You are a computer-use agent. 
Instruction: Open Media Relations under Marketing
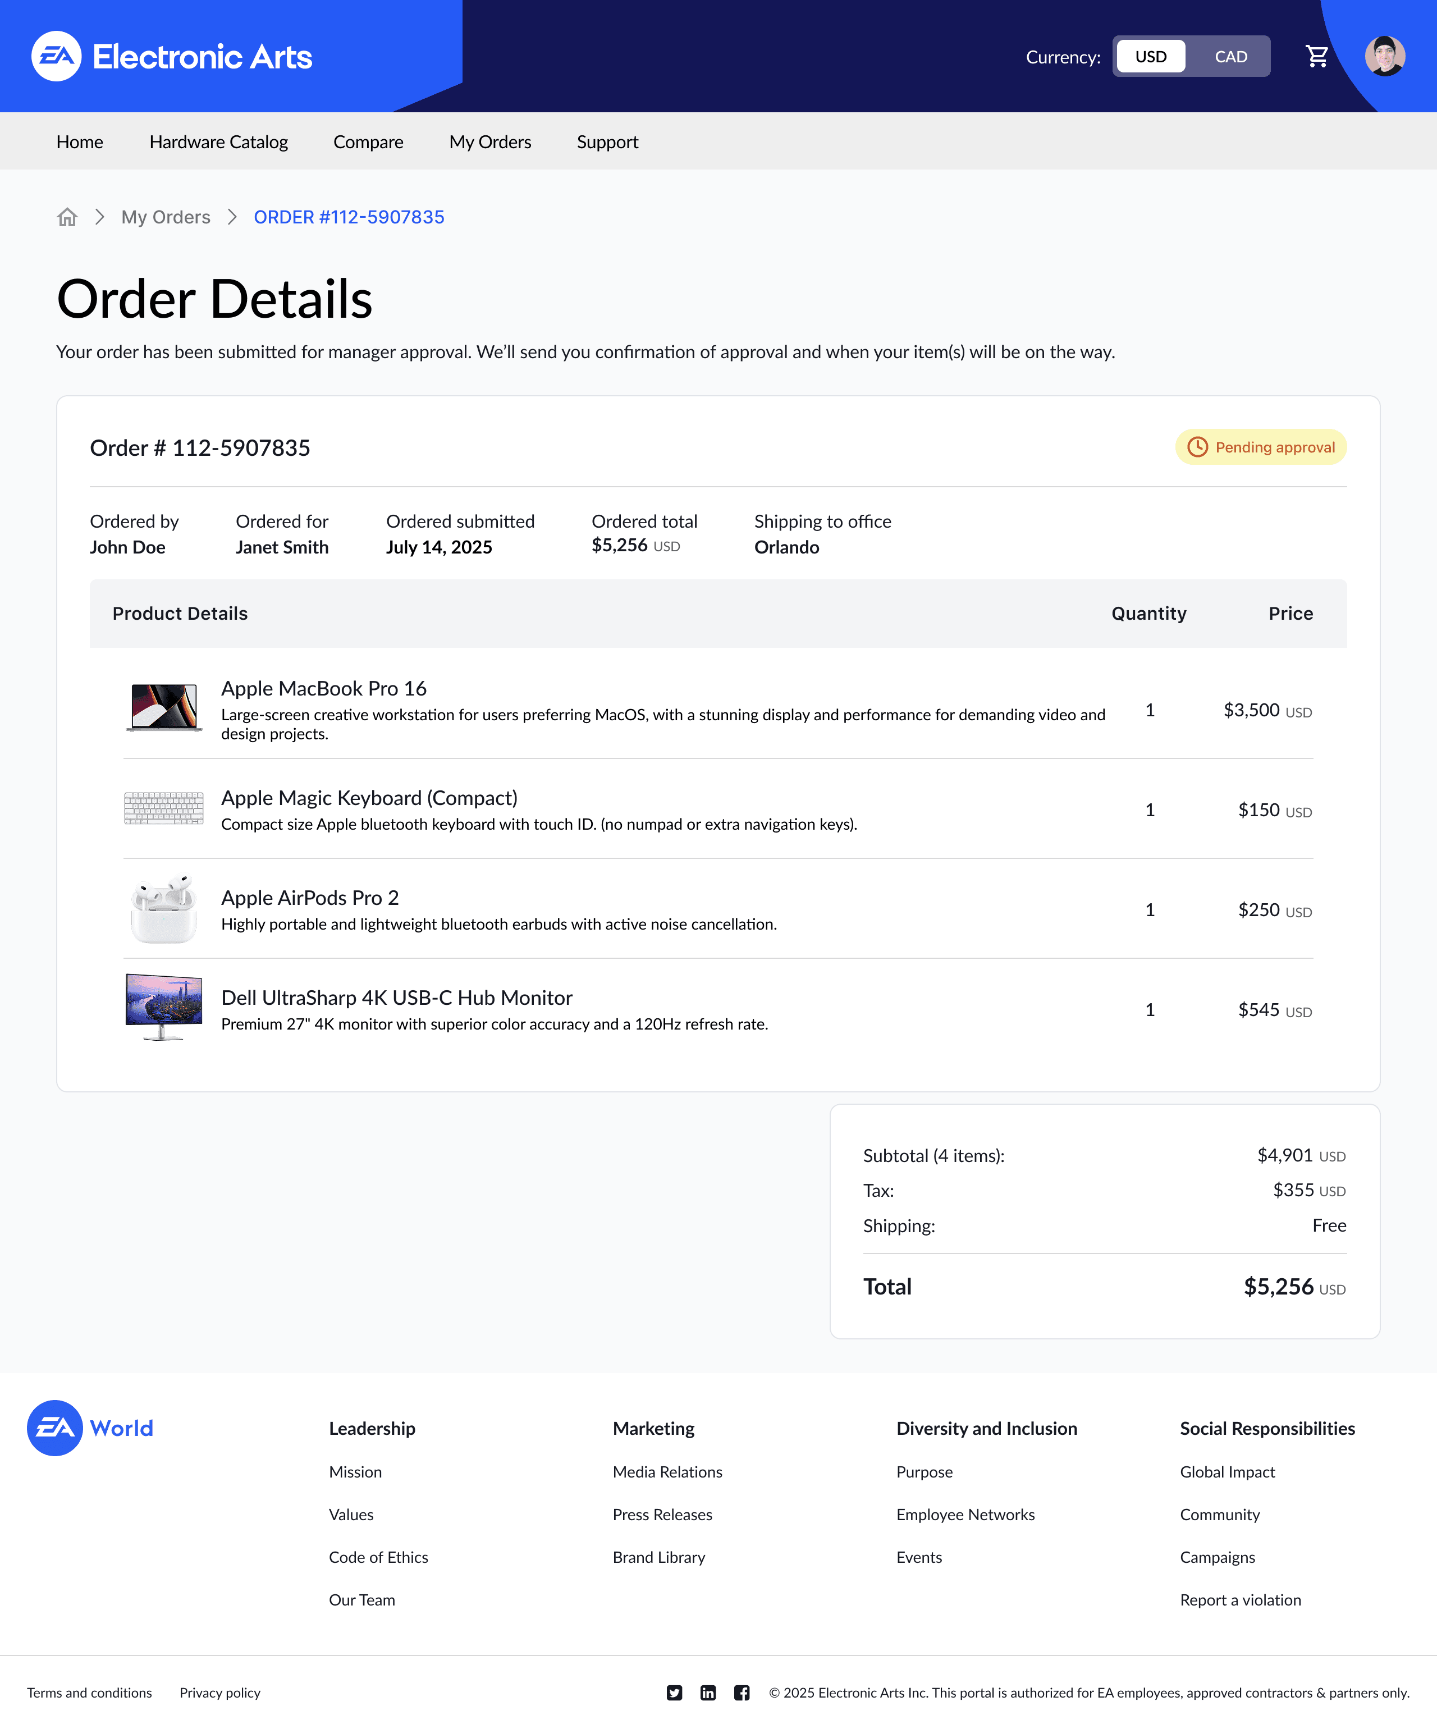667,1472
